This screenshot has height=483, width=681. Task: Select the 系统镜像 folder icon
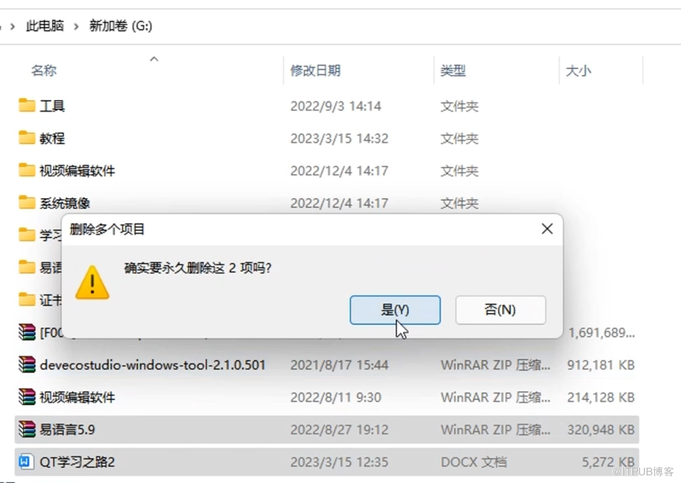point(27,203)
